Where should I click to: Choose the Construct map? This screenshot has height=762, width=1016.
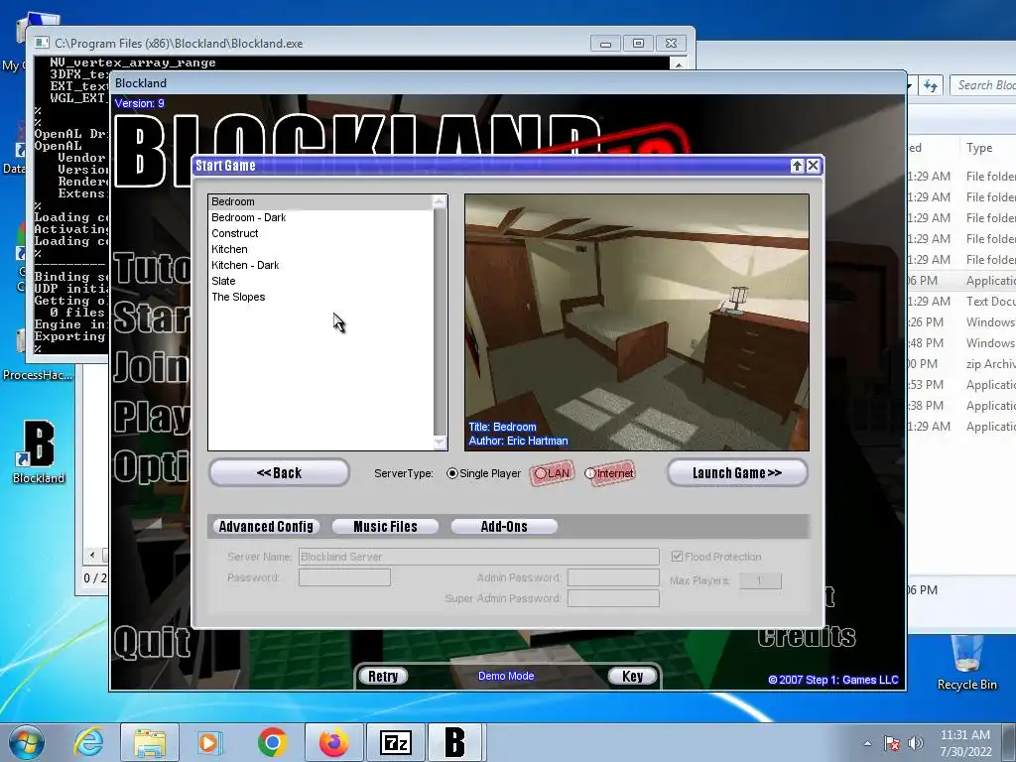pyautogui.click(x=320, y=233)
